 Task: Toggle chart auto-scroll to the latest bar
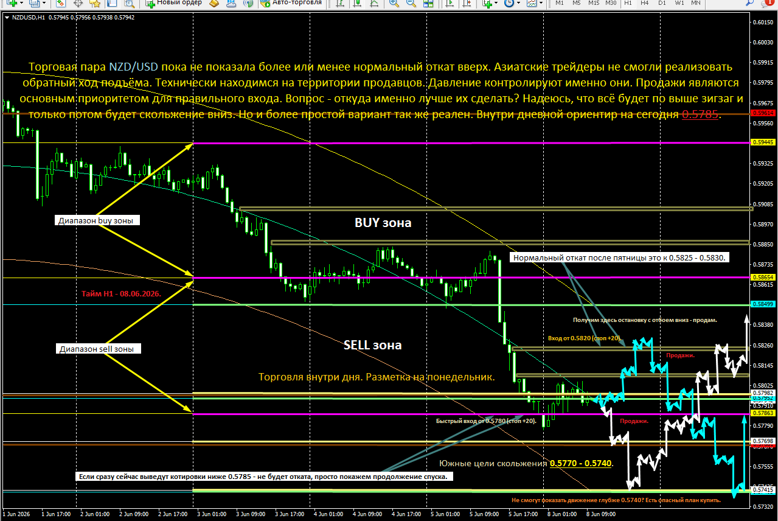click(449, 3)
